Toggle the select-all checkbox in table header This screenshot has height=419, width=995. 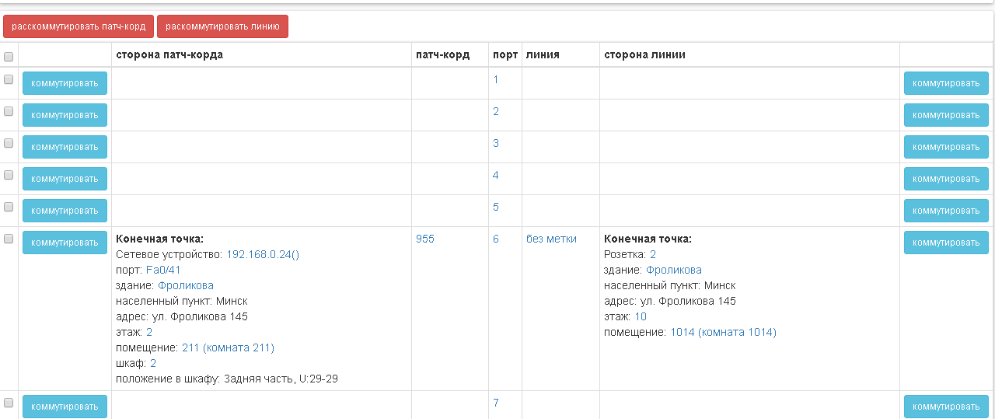point(9,56)
